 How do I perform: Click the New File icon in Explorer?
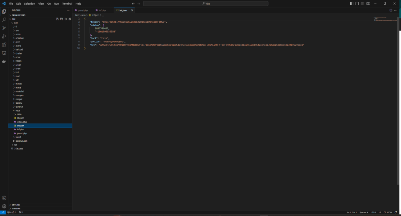[57, 19]
